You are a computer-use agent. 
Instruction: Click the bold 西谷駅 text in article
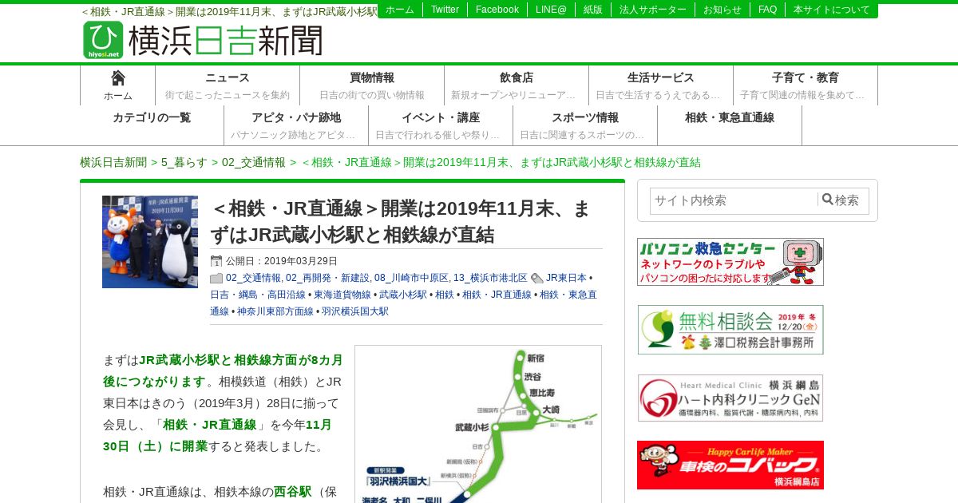point(293,492)
